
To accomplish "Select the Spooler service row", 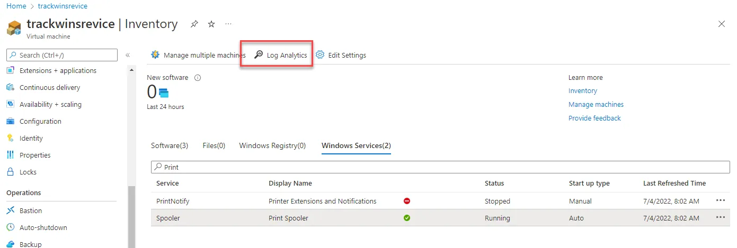I will tap(440, 218).
